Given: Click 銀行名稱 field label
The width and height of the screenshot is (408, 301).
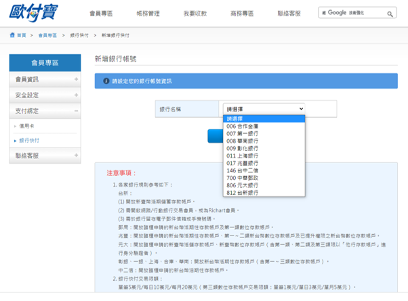Looking at the screenshot, I should [170, 110].
